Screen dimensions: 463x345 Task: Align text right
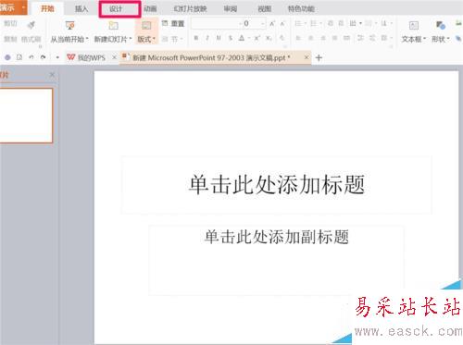coord(323,38)
